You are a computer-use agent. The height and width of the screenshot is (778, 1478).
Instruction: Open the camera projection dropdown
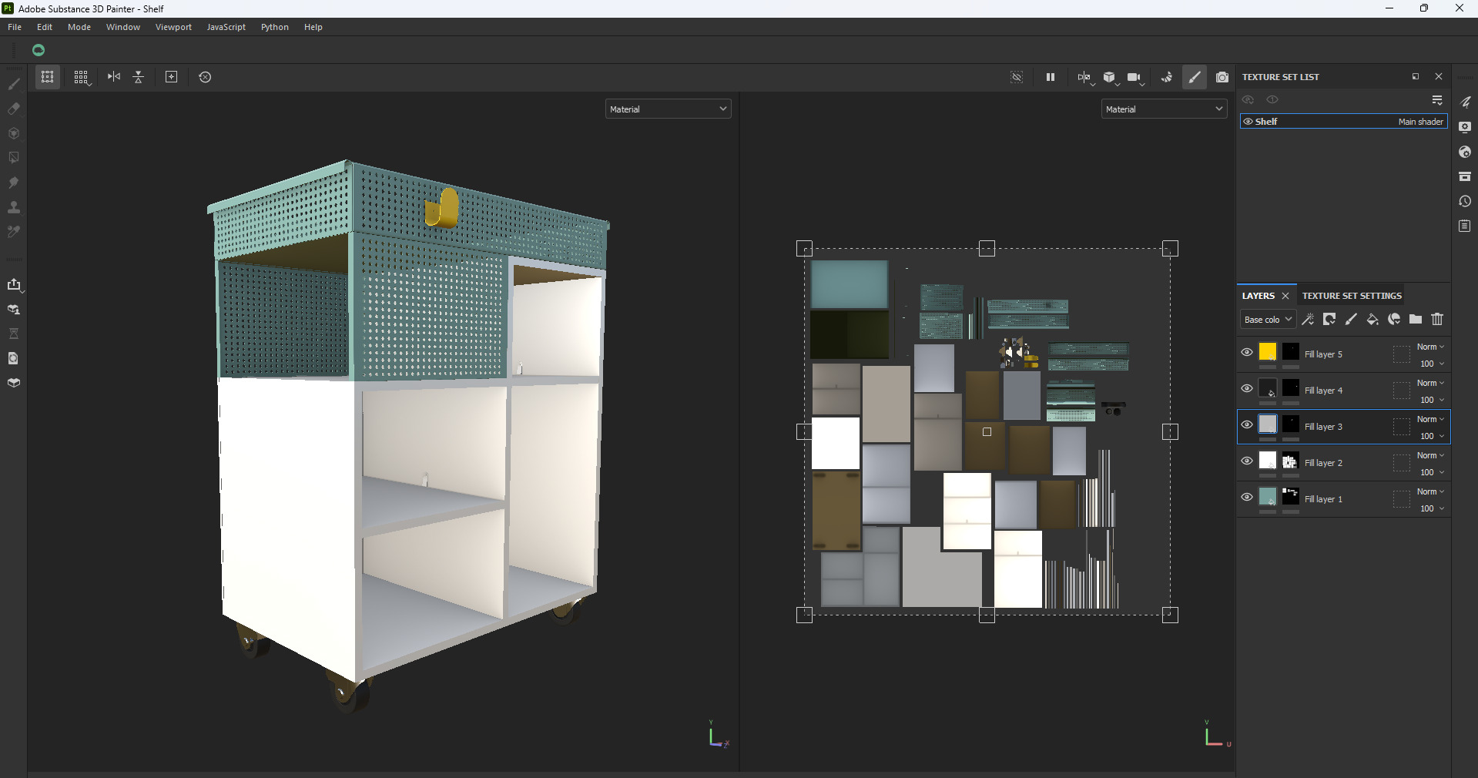click(1135, 77)
